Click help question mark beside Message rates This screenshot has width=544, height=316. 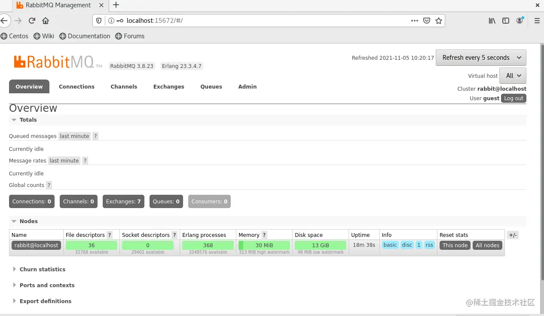85,160
